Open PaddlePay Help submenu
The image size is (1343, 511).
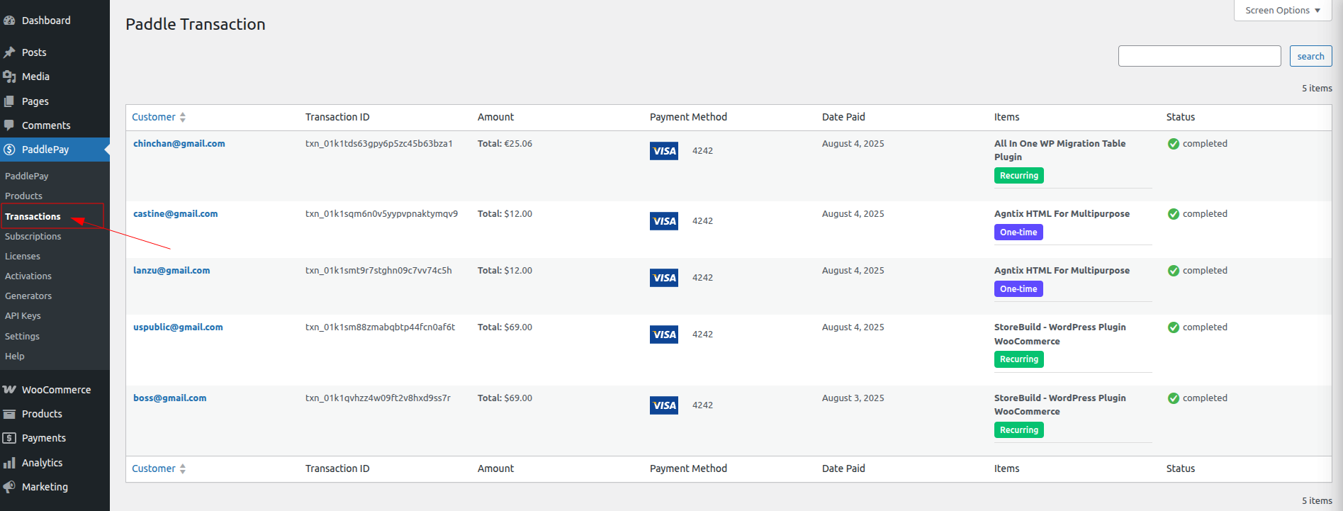pyautogui.click(x=15, y=356)
